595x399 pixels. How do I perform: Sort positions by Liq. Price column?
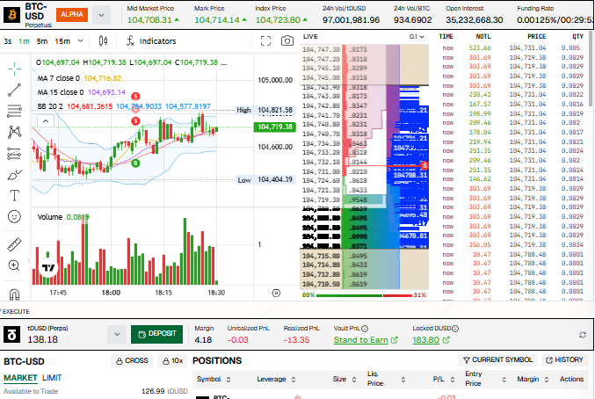pos(387,379)
